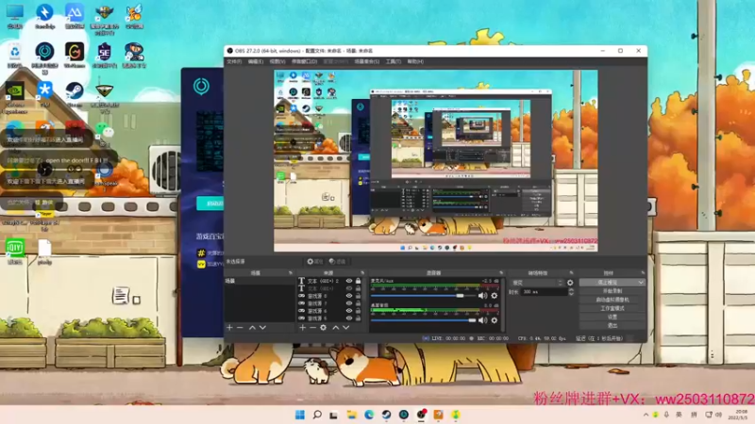Open Recycle Bin on desktop
This screenshot has height=424, width=755.
(15, 56)
